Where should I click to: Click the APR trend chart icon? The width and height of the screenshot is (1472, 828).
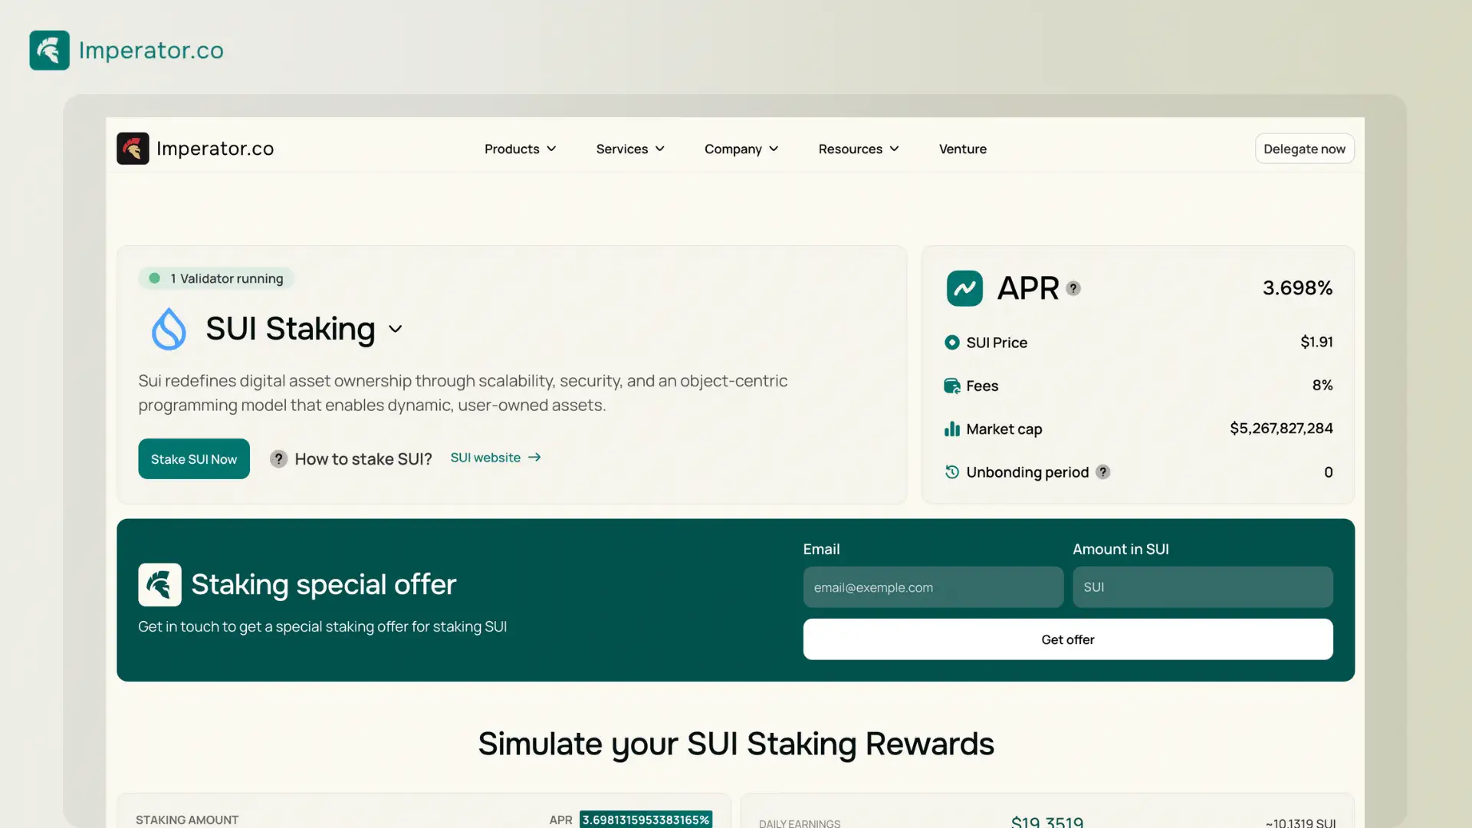(x=964, y=287)
